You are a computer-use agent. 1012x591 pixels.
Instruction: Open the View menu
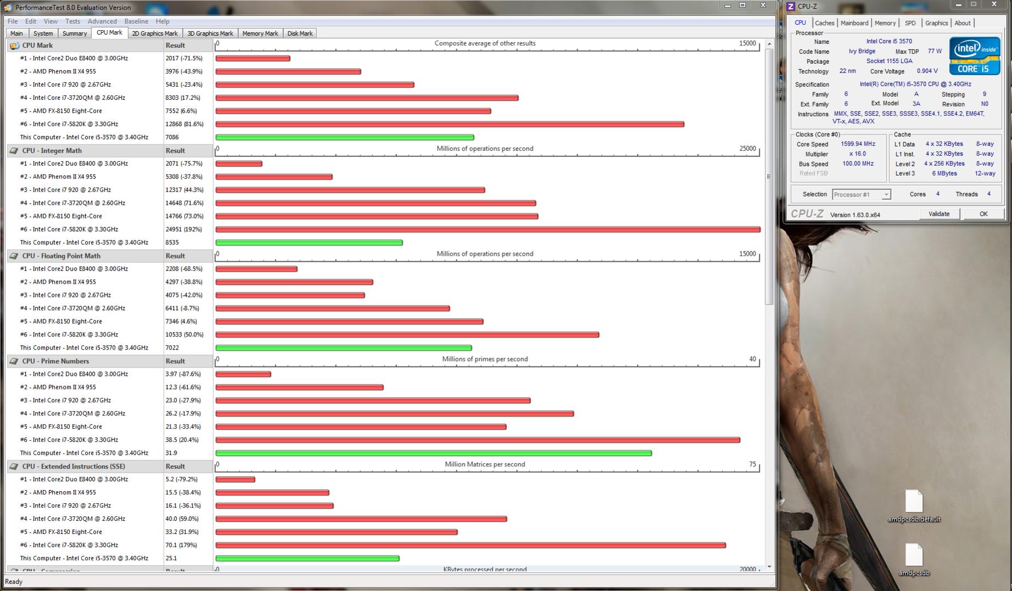click(x=51, y=21)
